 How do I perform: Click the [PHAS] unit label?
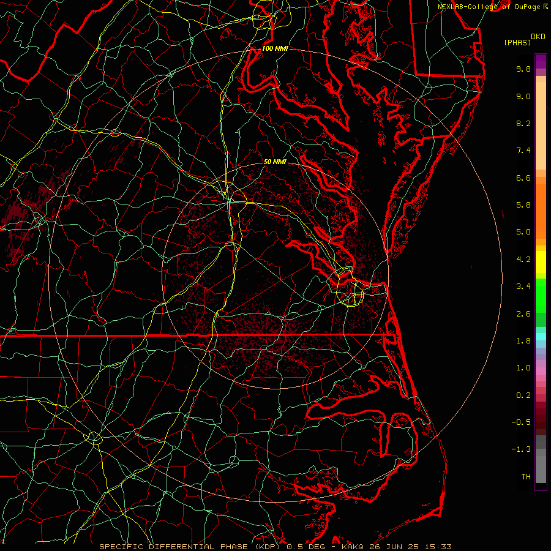click(x=517, y=43)
